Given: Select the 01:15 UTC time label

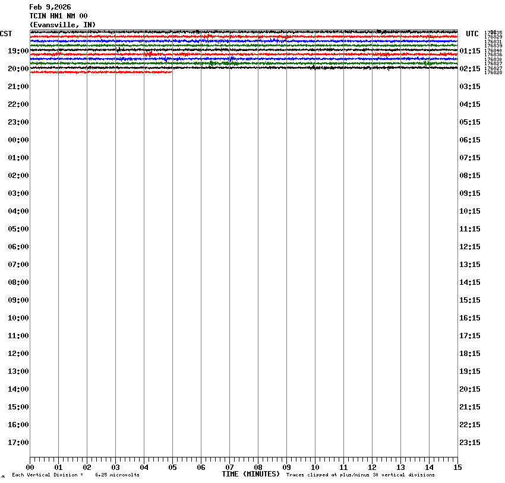Looking at the screenshot, I should click(x=470, y=51).
